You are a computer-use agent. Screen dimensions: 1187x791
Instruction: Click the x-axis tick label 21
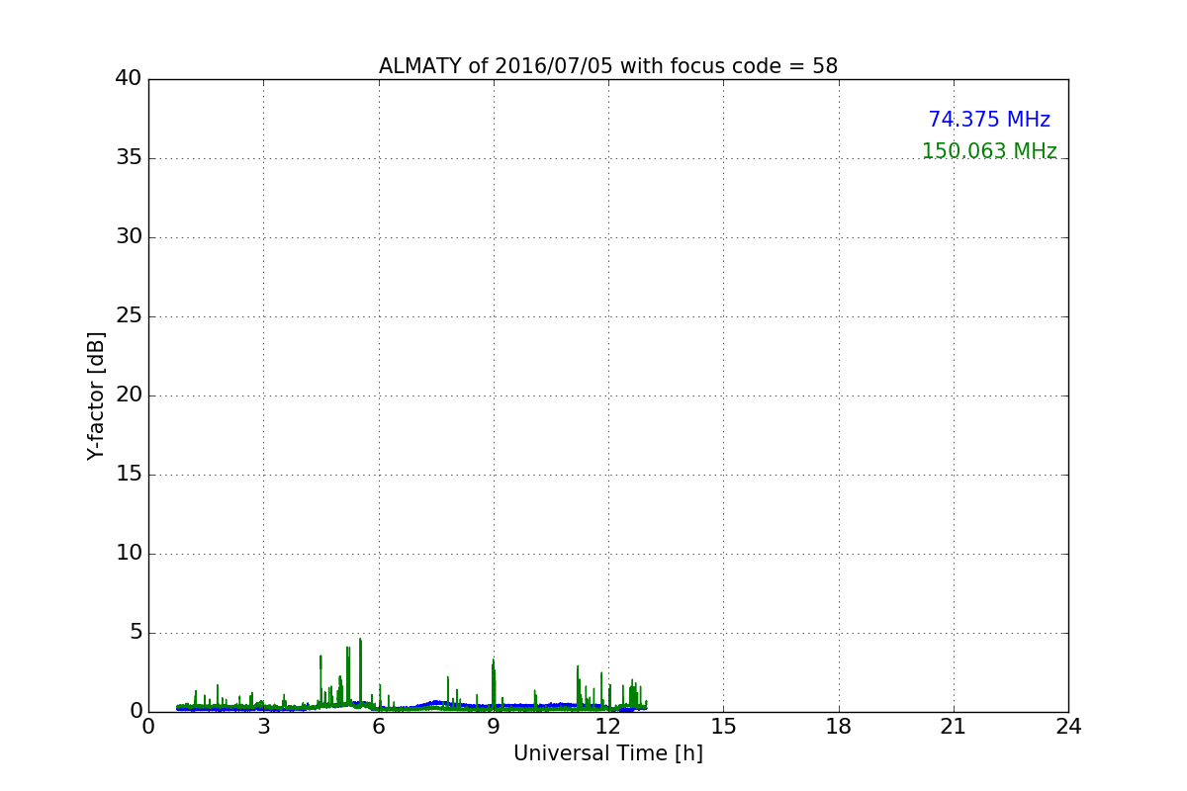click(954, 726)
